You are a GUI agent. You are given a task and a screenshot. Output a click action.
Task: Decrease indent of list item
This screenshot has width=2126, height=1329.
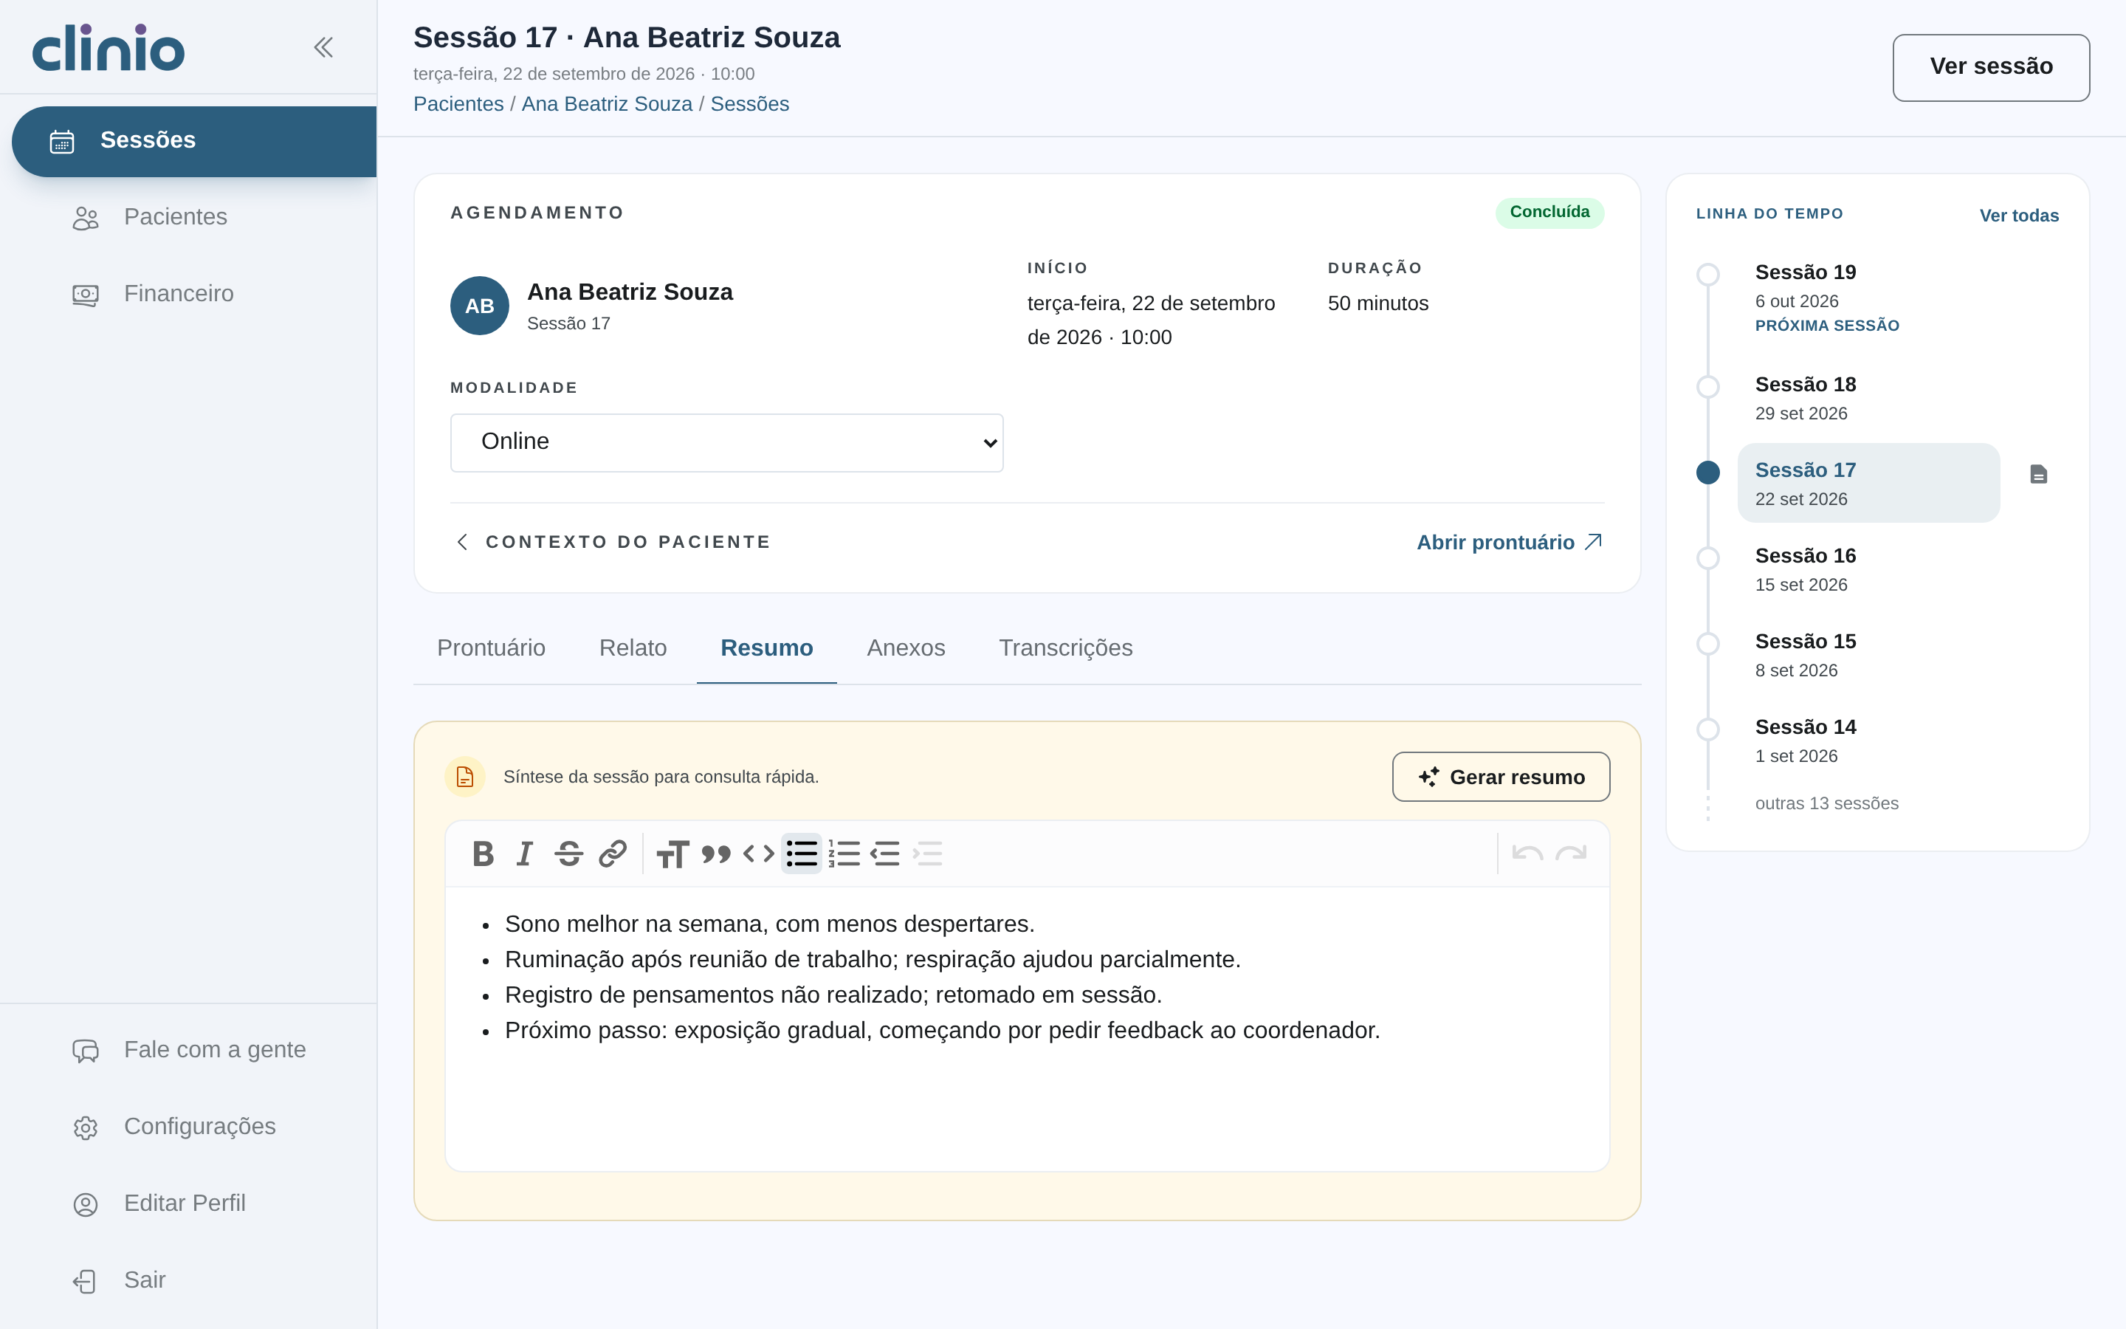[x=886, y=854]
